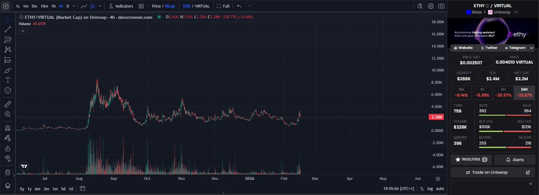The height and width of the screenshot is (195, 539).
Task: Select the 5M stats tab
Action: tap(461, 92)
